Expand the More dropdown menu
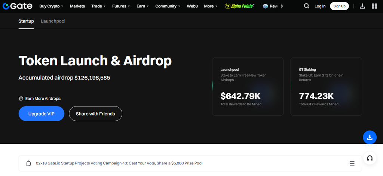The height and width of the screenshot is (176, 383). click(211, 6)
